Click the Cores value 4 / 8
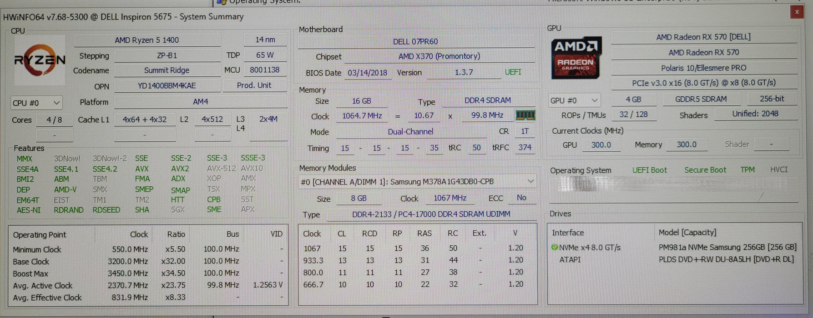The height and width of the screenshot is (318, 813). tap(55, 120)
